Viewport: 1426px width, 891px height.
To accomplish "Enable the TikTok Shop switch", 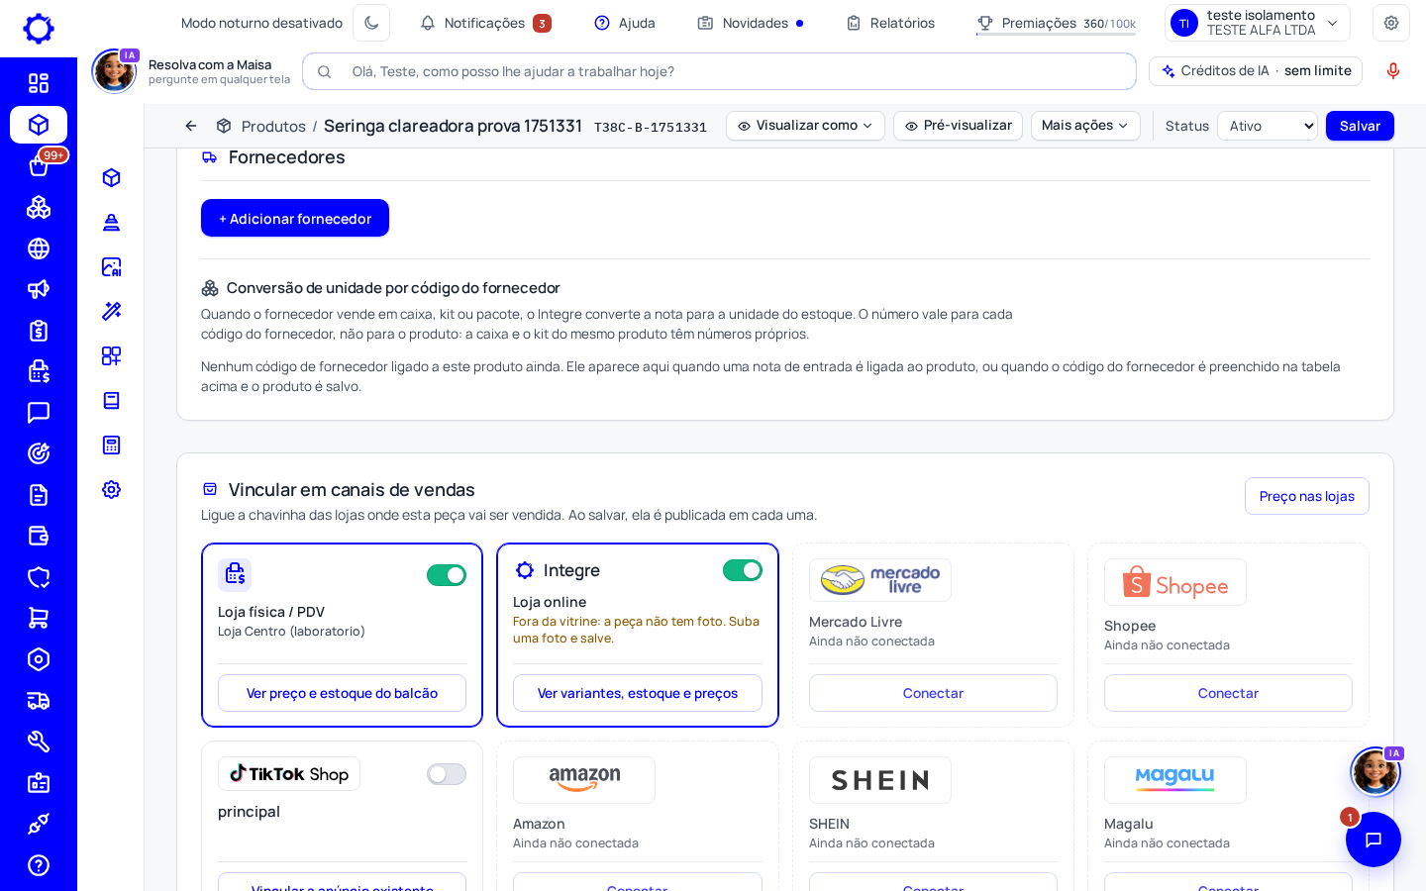I will 447,774.
